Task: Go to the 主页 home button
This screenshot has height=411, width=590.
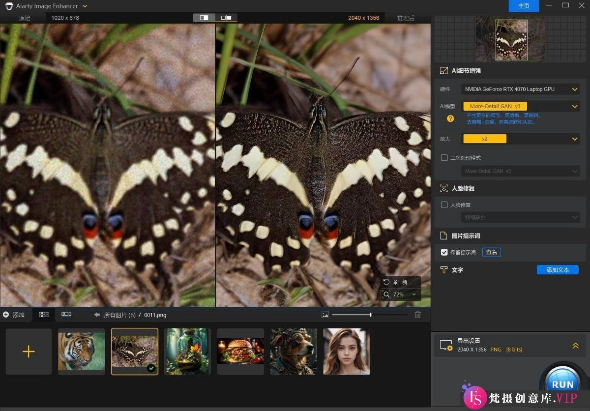Action: tap(524, 6)
